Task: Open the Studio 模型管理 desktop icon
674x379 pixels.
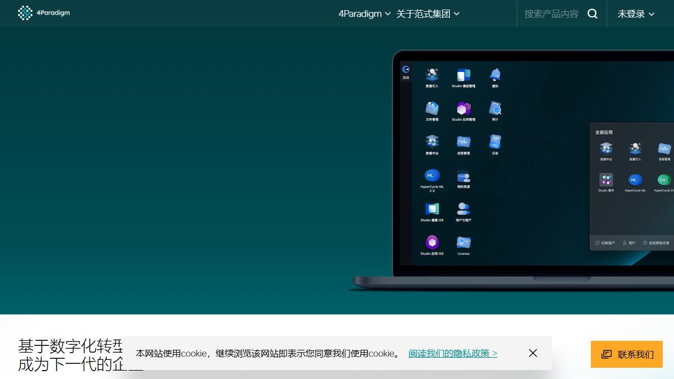Action: [x=463, y=78]
